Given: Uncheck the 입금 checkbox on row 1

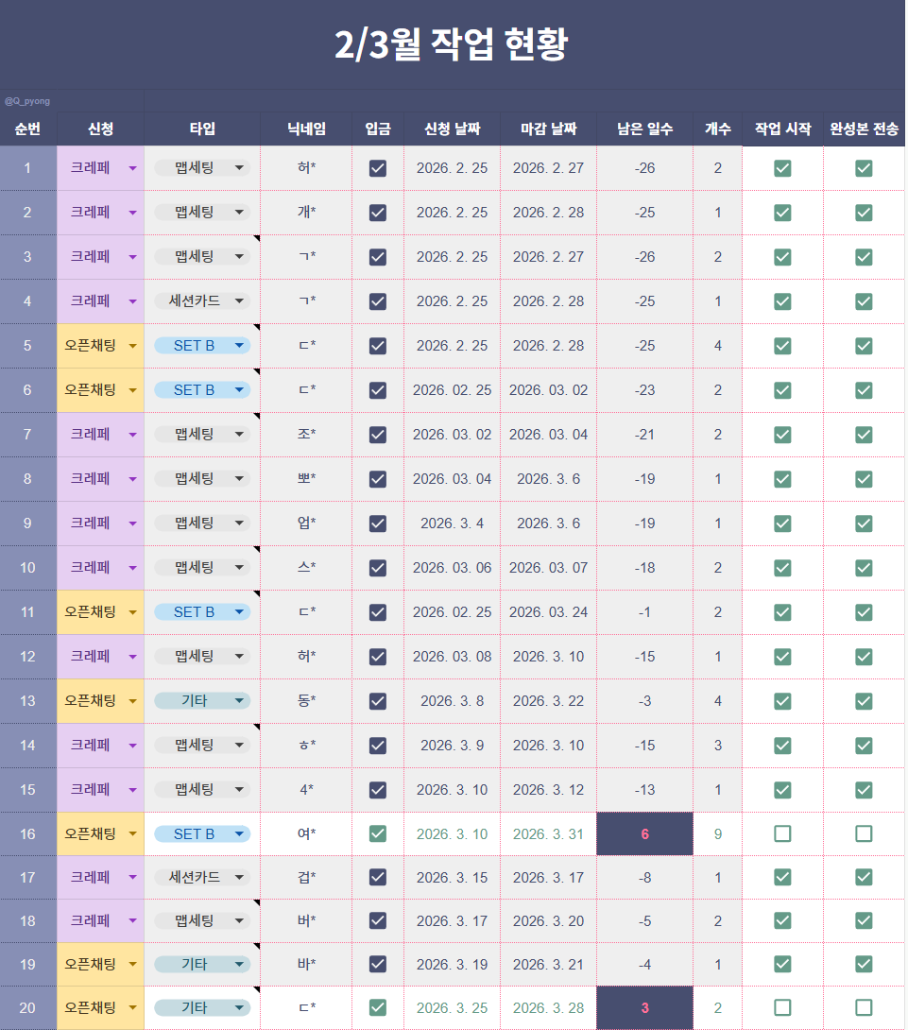Looking at the screenshot, I should click(x=377, y=168).
